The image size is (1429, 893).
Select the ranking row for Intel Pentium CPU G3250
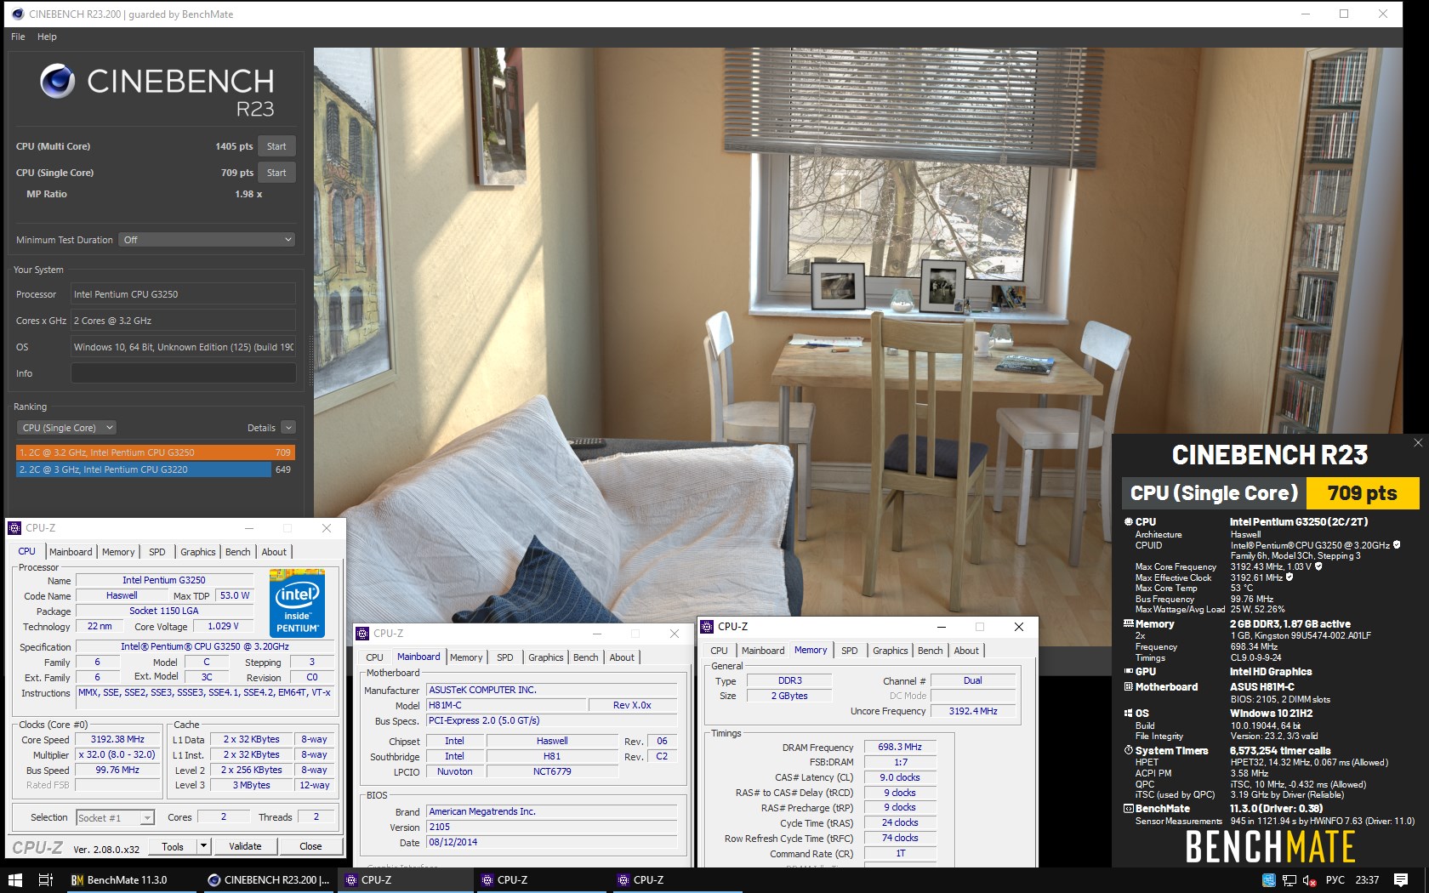point(156,452)
